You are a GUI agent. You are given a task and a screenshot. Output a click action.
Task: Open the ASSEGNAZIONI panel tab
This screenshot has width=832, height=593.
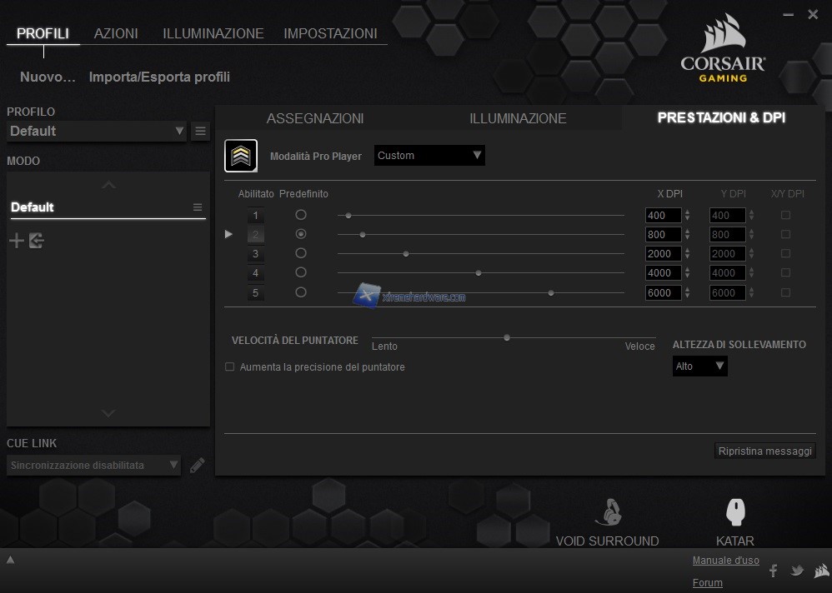click(x=315, y=118)
